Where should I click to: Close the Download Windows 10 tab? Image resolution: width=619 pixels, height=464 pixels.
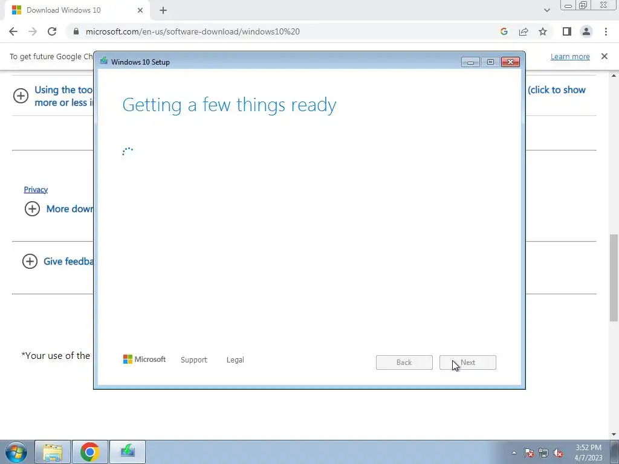(140, 10)
